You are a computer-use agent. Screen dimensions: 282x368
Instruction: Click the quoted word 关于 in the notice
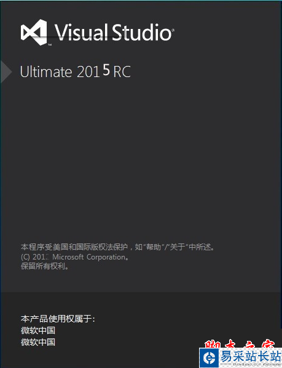point(177,247)
